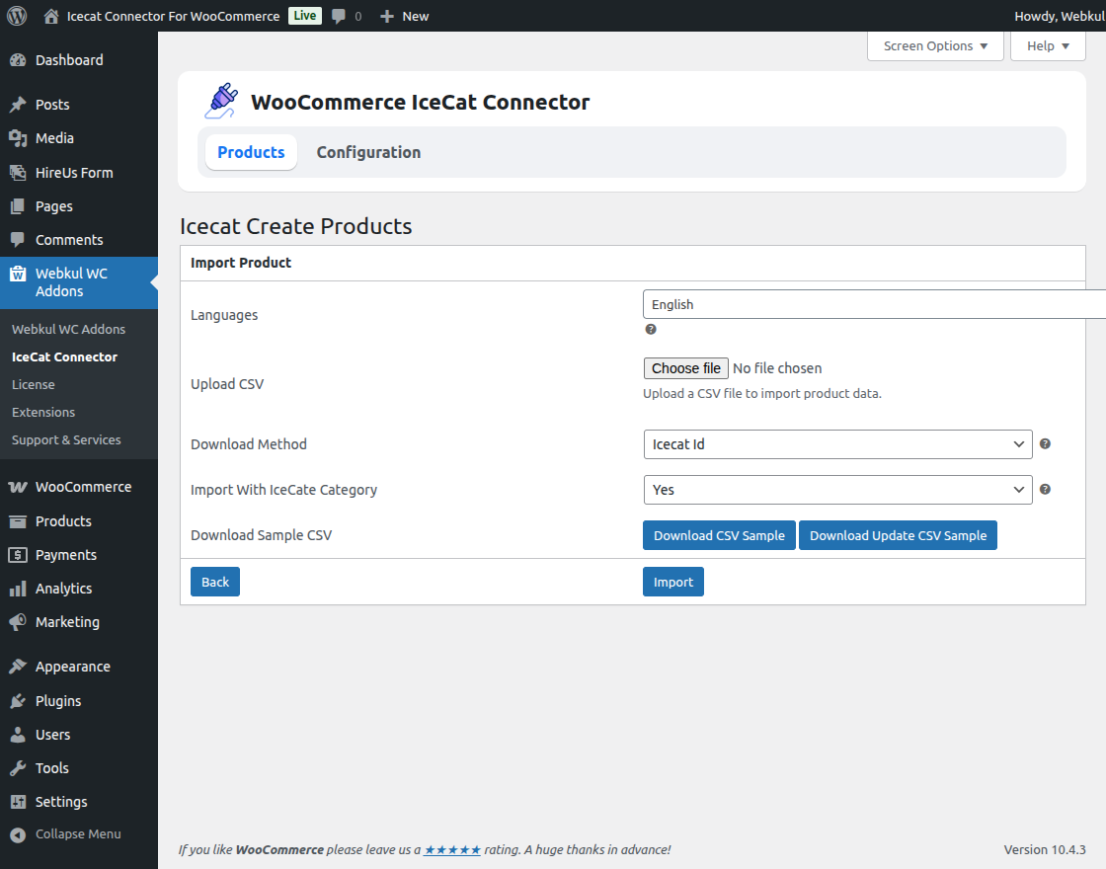Select the Products tab
1106x869 pixels.
[251, 152]
